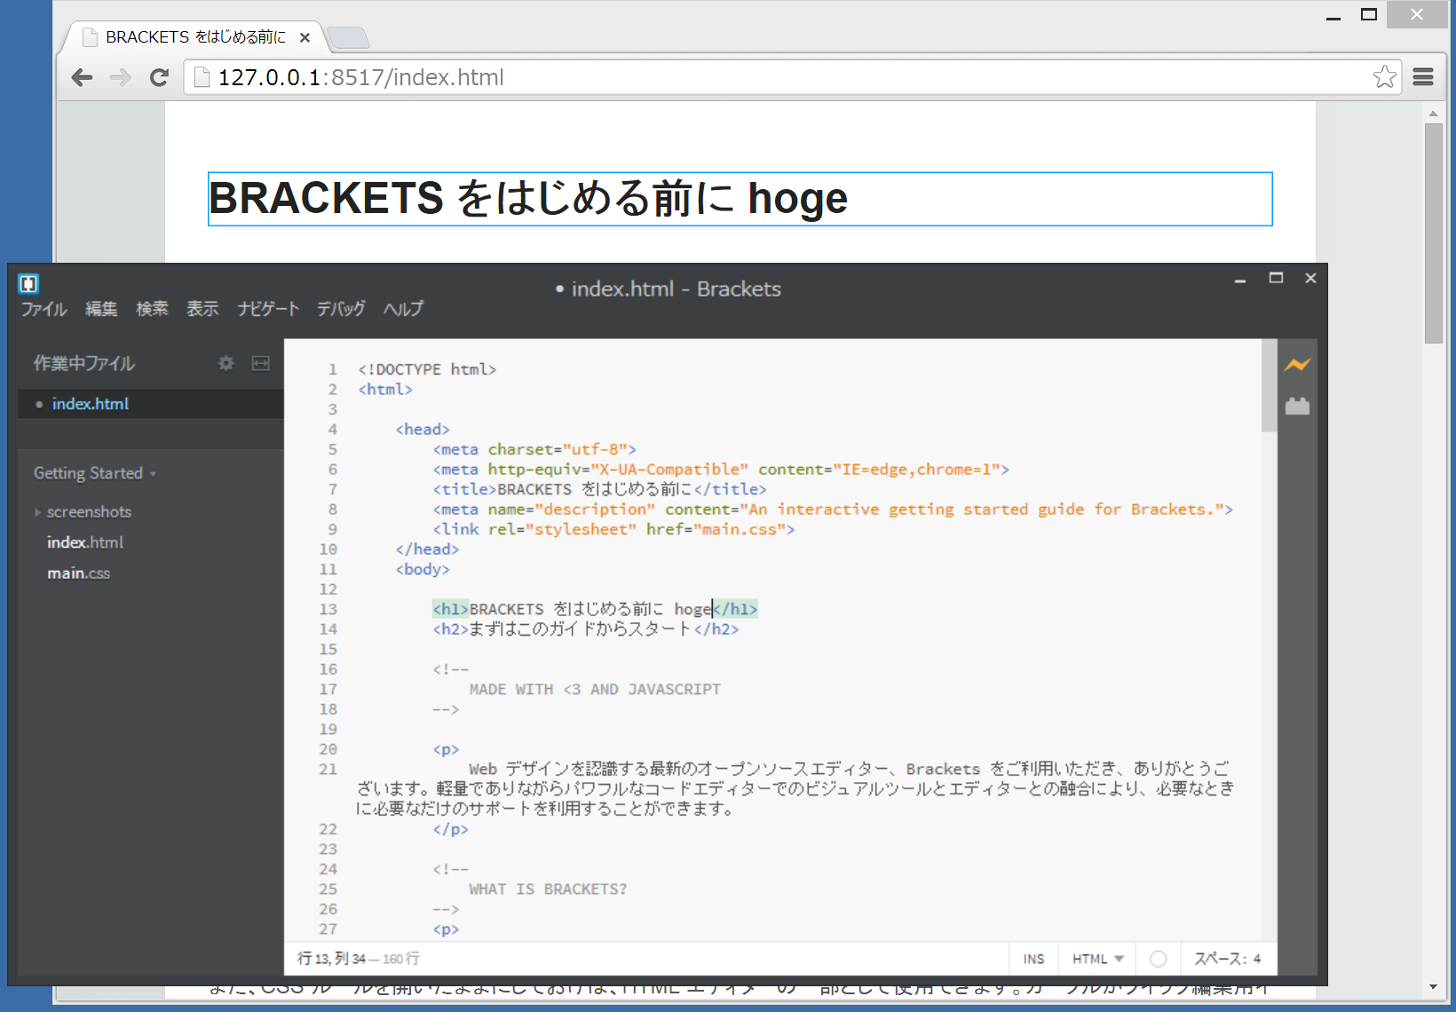Open main.css in the file tree

[x=78, y=573]
